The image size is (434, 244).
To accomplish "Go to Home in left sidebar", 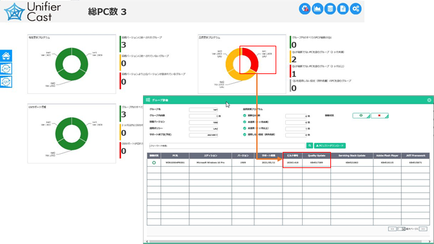I will [x=6, y=56].
